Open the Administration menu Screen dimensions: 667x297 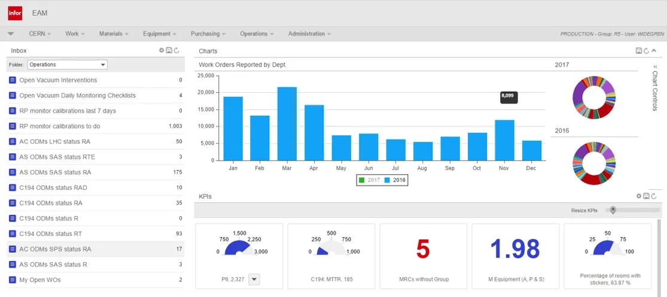coord(309,34)
